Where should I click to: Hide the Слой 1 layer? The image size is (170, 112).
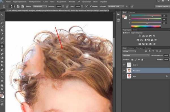pyautogui.click(x=124, y=65)
